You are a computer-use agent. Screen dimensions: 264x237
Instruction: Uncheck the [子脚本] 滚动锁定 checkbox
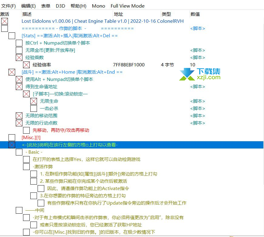26,94
